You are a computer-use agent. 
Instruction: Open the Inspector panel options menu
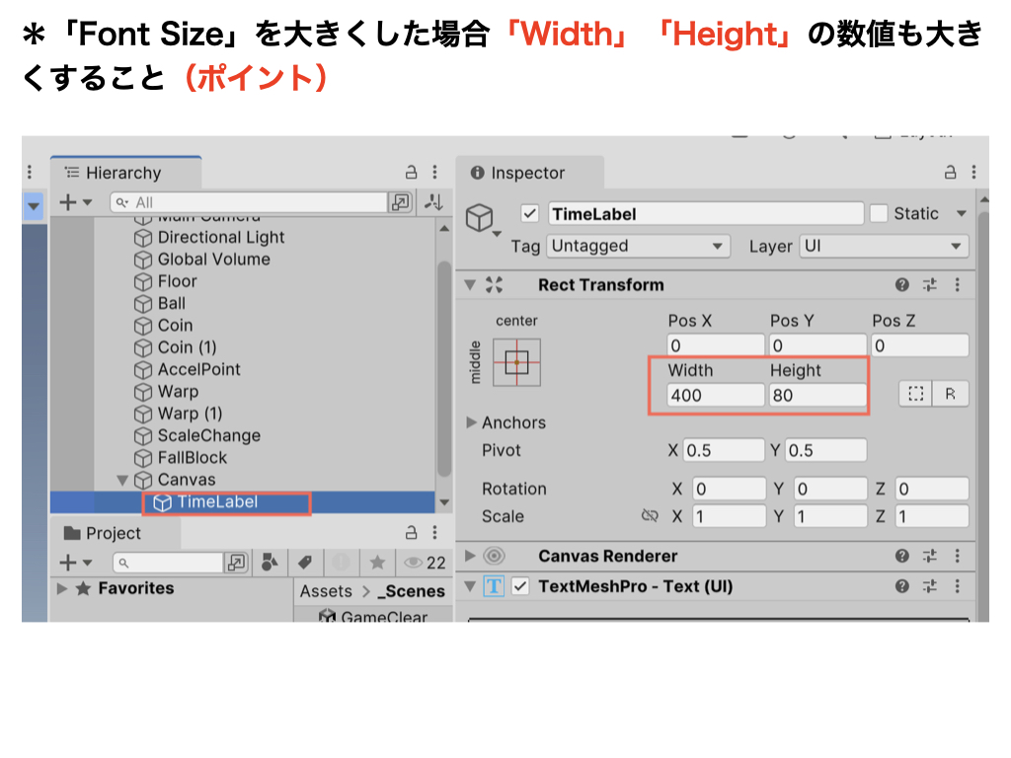point(972,171)
